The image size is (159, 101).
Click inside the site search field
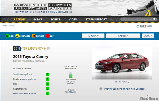pyautogui.click(x=136, y=19)
